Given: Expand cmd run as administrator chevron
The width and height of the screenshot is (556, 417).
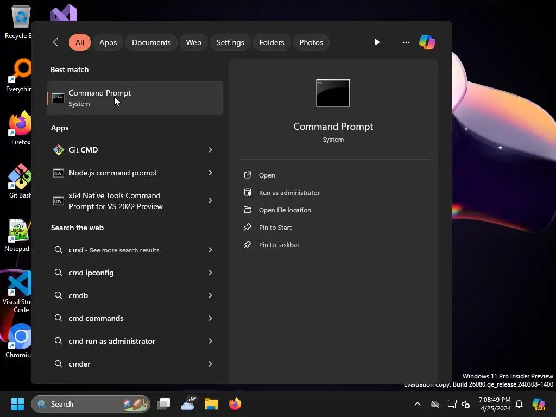Looking at the screenshot, I should 210,341.
